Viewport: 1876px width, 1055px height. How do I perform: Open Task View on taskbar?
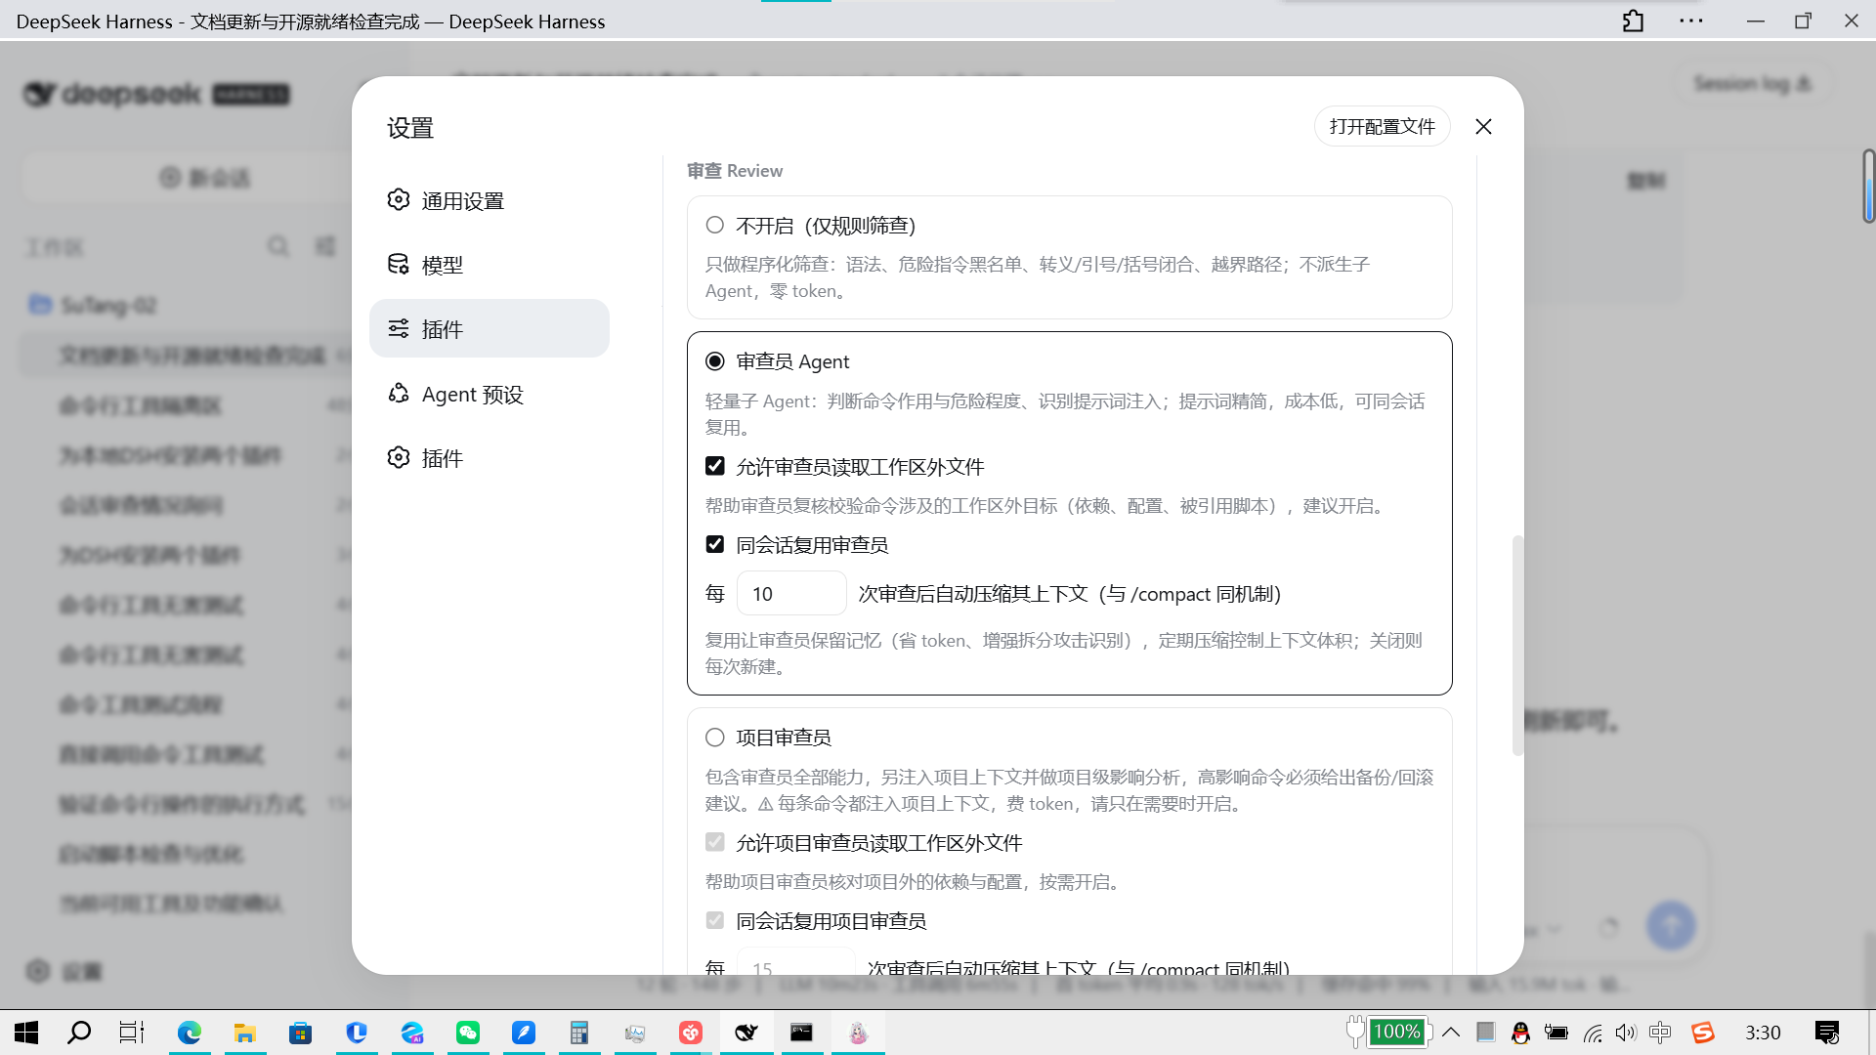click(x=132, y=1033)
